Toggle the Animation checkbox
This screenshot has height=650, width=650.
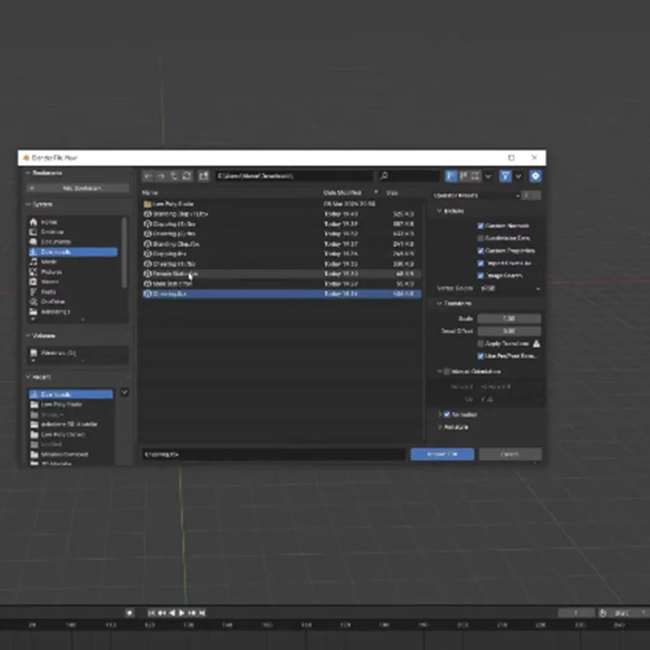pyautogui.click(x=447, y=414)
